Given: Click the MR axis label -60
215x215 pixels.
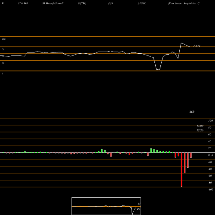Looking at the screenshot, I should click(x=210, y=176).
